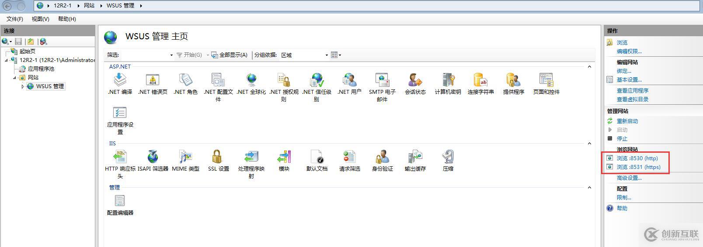
Task: Open the ISAPI 筛选器 feature icon
Action: point(153,156)
